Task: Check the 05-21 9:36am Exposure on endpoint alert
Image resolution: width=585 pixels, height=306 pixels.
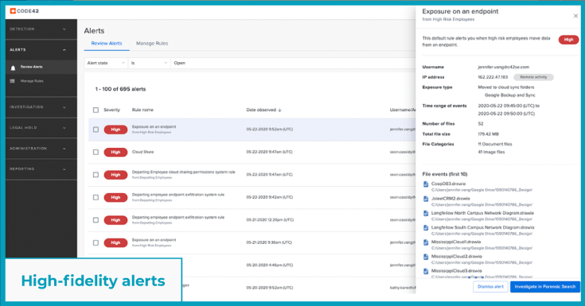Action: 96,242
